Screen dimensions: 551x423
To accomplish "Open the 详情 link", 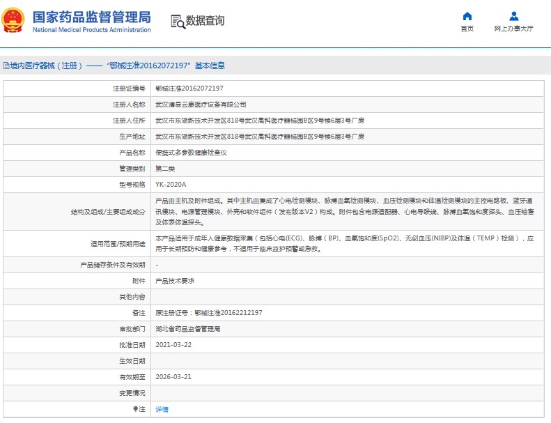I will 162,409.
